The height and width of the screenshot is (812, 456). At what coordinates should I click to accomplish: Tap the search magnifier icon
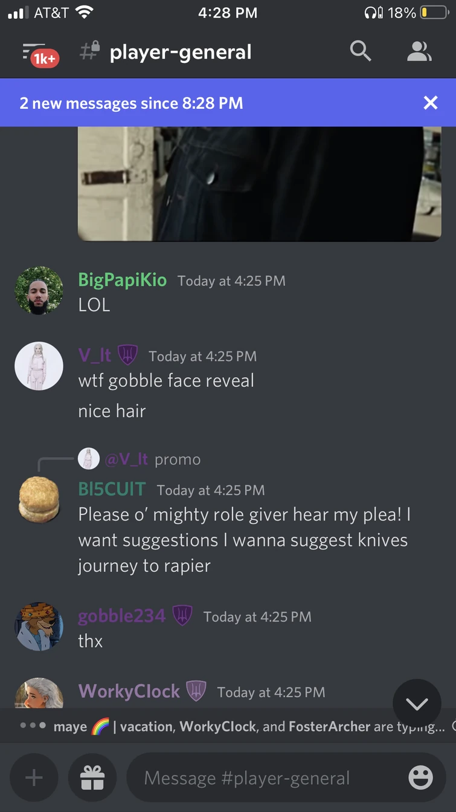point(361,51)
